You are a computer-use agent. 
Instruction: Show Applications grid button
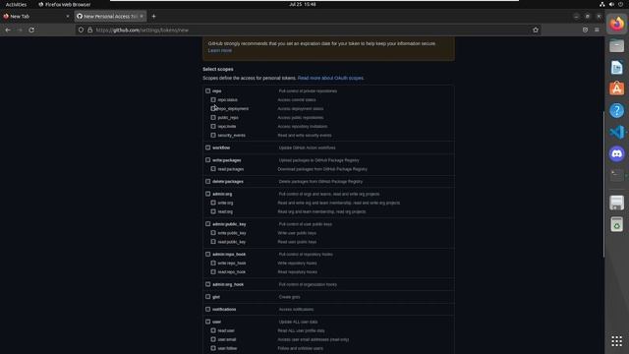616,341
